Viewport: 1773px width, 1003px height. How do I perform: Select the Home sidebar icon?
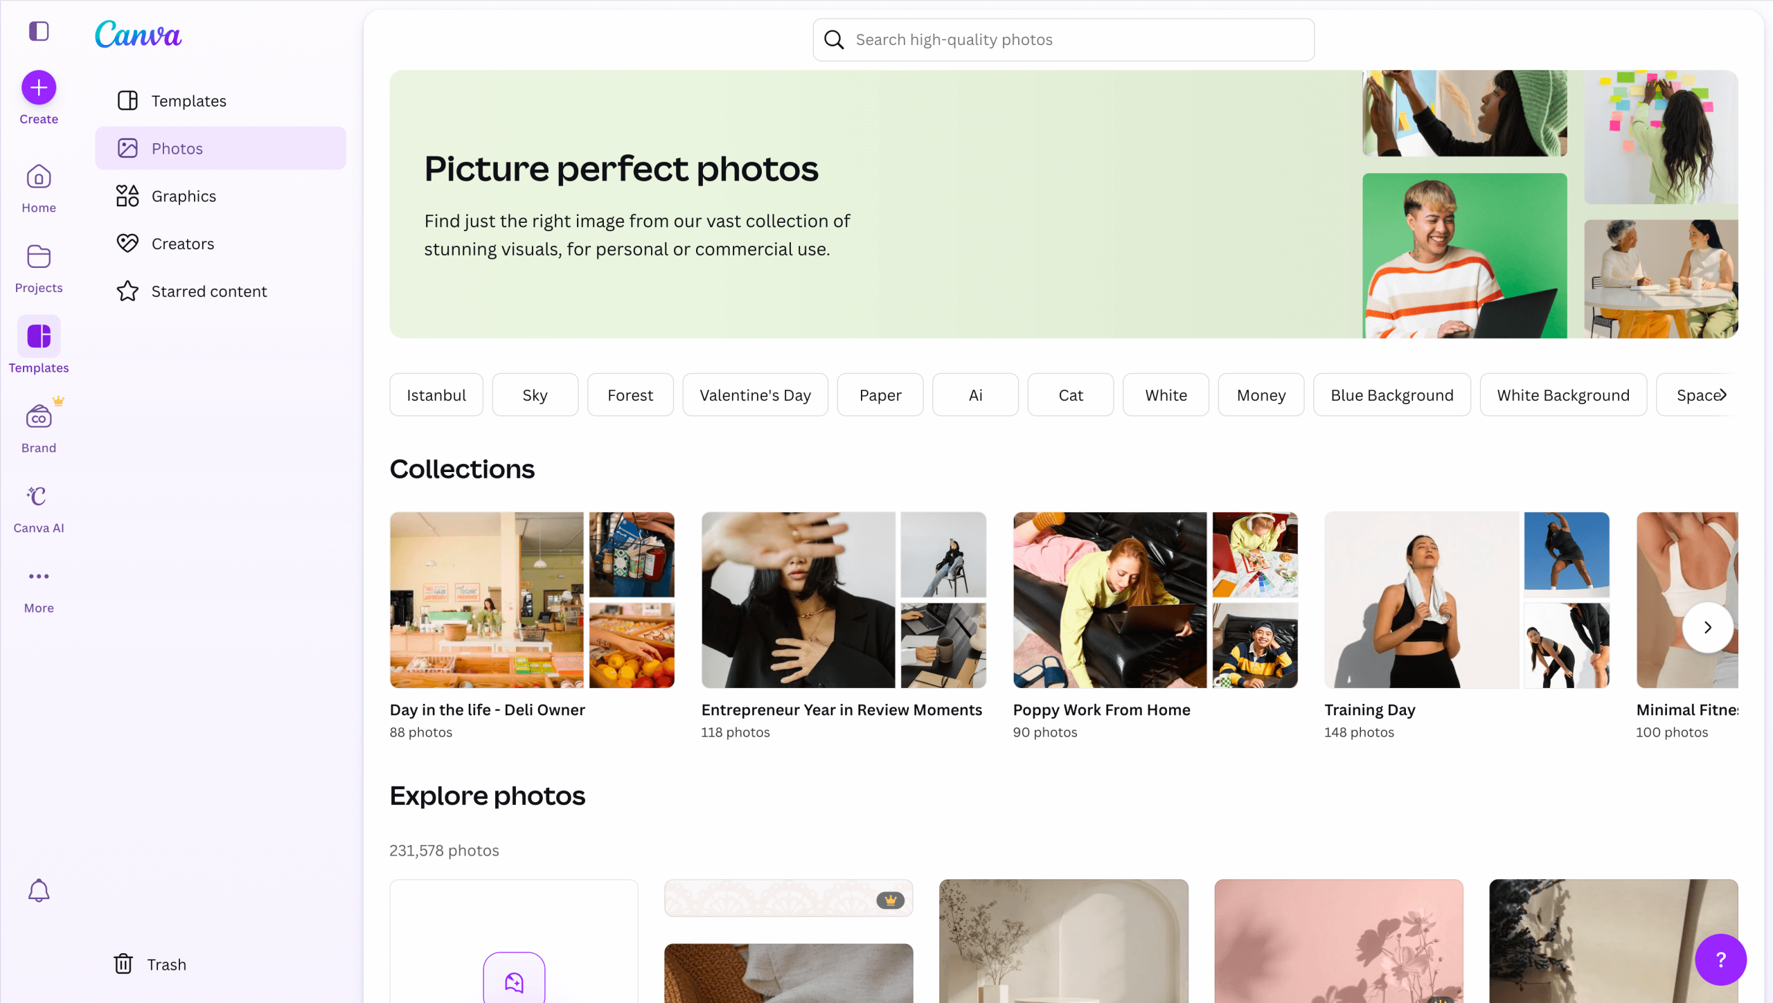[x=38, y=178]
